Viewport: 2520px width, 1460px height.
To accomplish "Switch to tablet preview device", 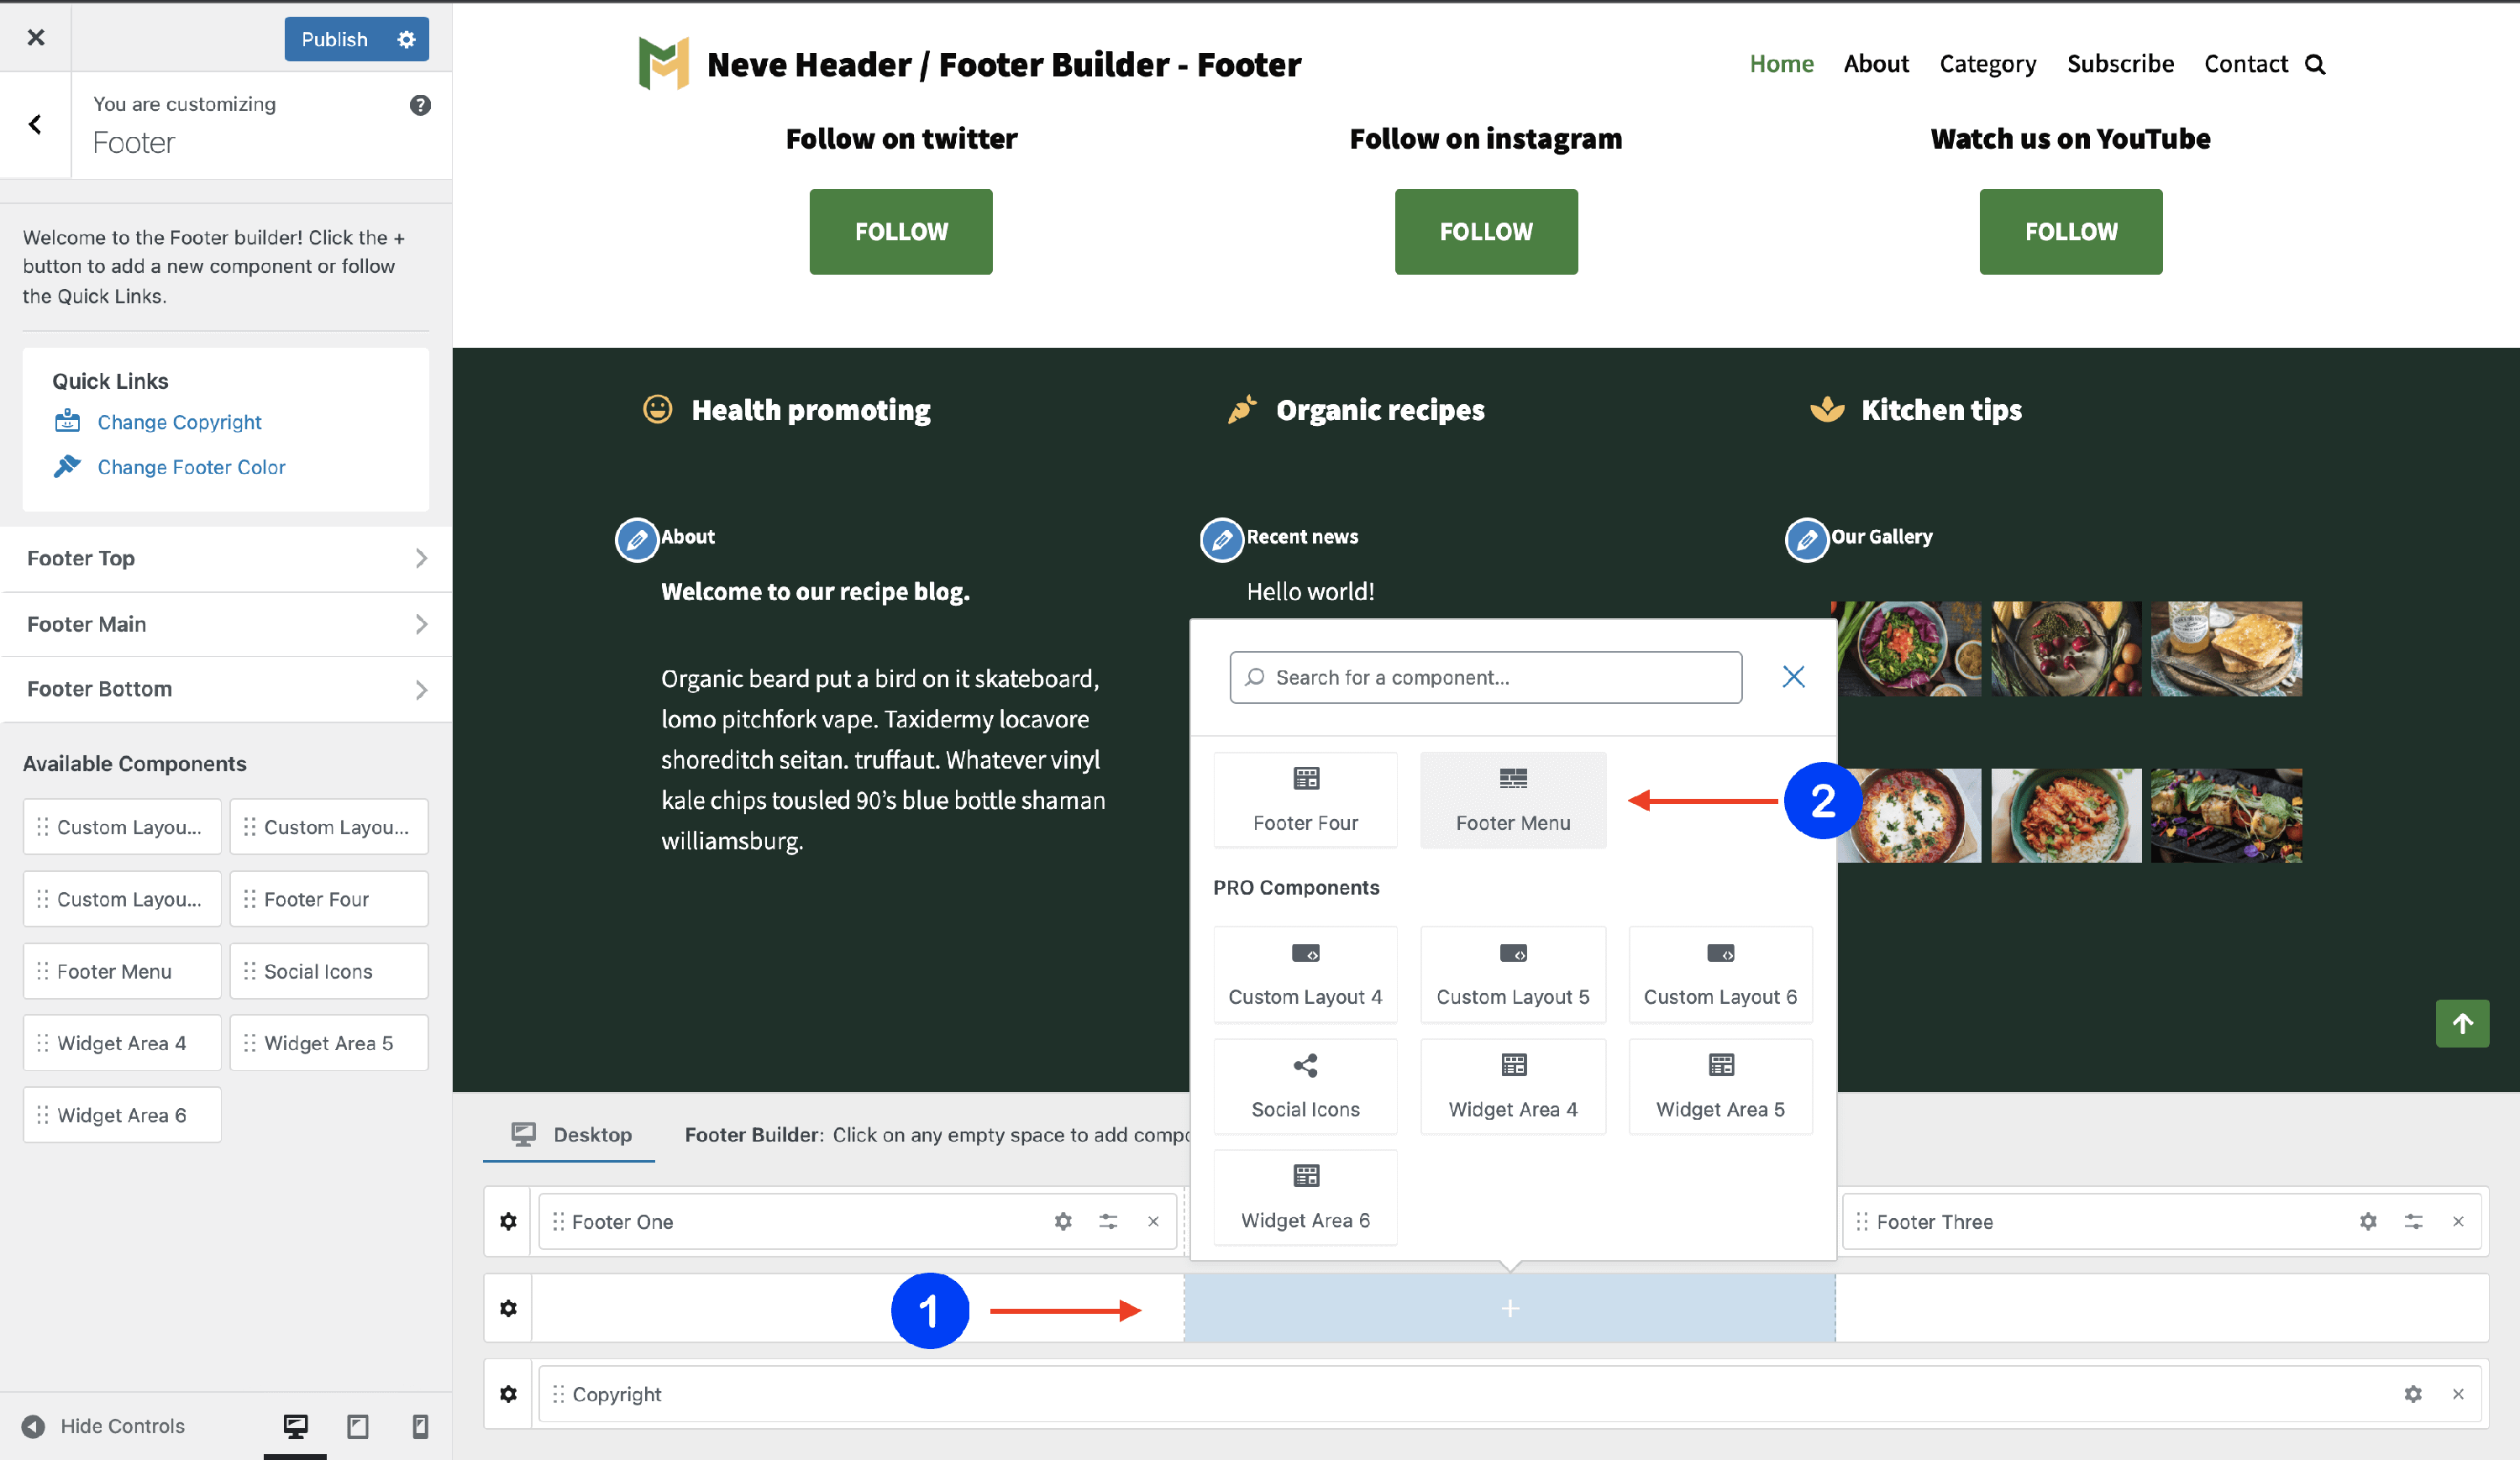I will [358, 1426].
